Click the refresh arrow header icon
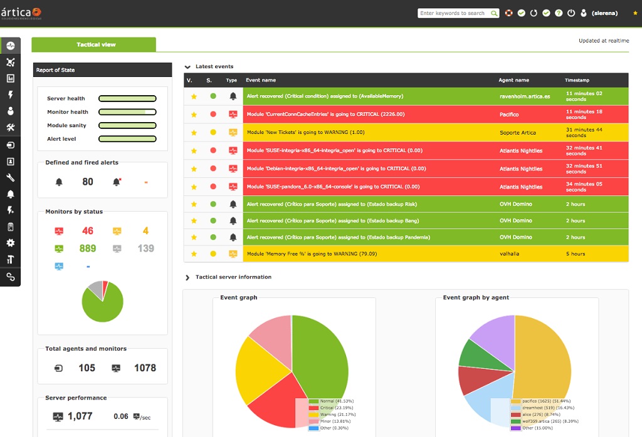This screenshot has width=642, height=437. [x=534, y=13]
